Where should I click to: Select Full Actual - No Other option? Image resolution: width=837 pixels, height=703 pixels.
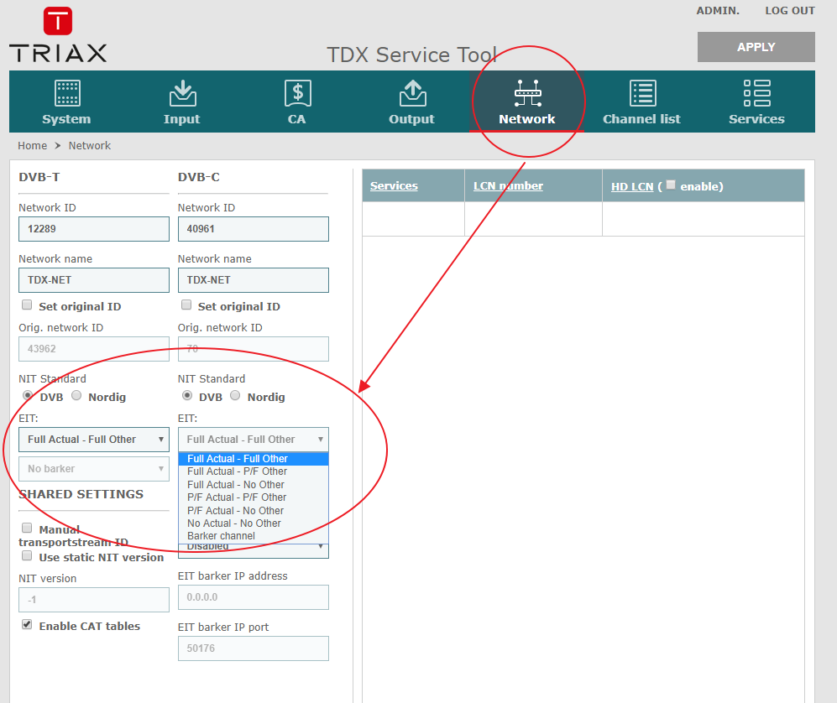[253, 484]
